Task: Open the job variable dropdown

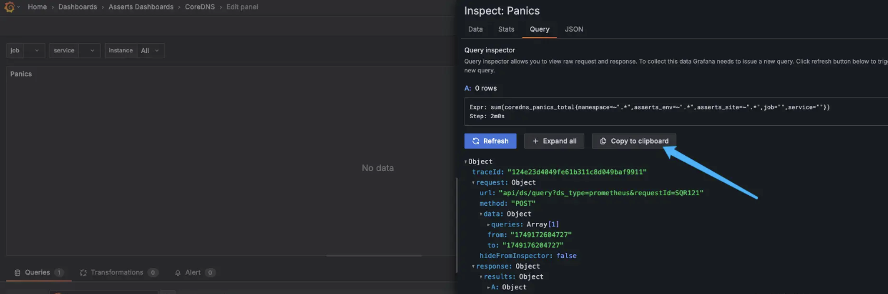Action: pyautogui.click(x=26, y=51)
